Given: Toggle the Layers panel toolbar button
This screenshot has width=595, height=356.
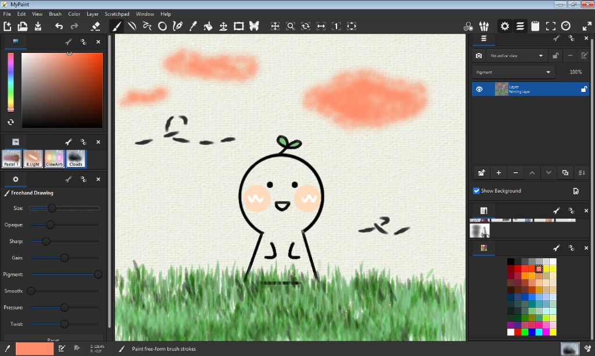Looking at the screenshot, I should 520,26.
